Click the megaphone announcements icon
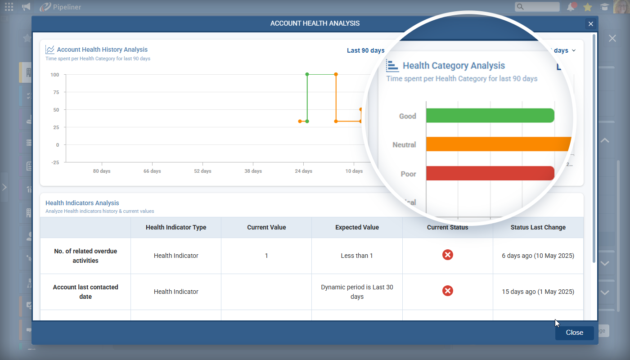 pyautogui.click(x=26, y=7)
